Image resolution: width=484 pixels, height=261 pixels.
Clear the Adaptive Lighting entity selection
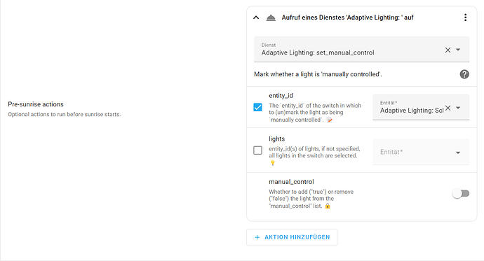(x=448, y=108)
